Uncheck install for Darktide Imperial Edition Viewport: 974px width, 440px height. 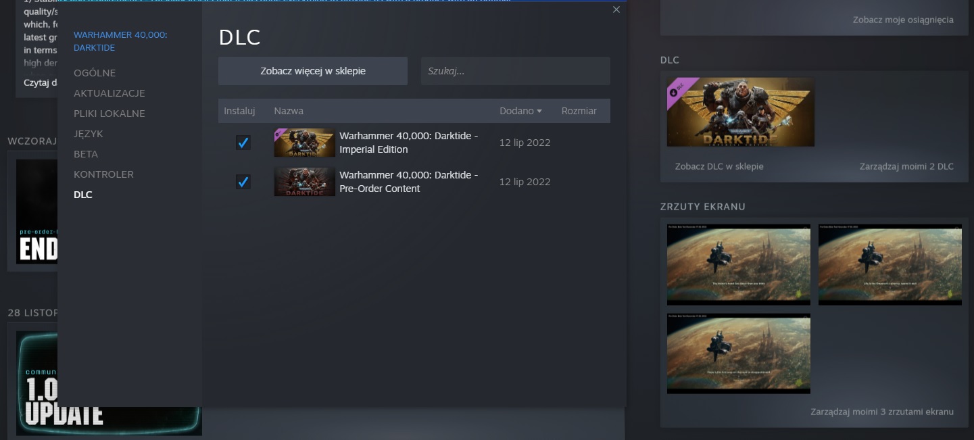[x=243, y=143]
